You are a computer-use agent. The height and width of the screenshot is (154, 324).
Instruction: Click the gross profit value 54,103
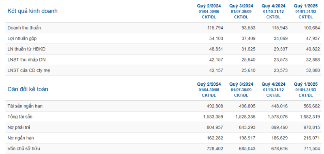click(216, 38)
